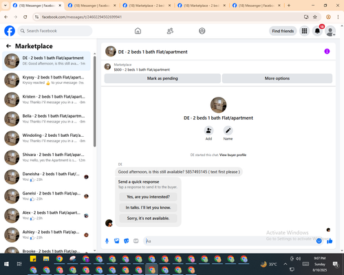
Task: Click the GIF picker icon
Action: pos(136,241)
